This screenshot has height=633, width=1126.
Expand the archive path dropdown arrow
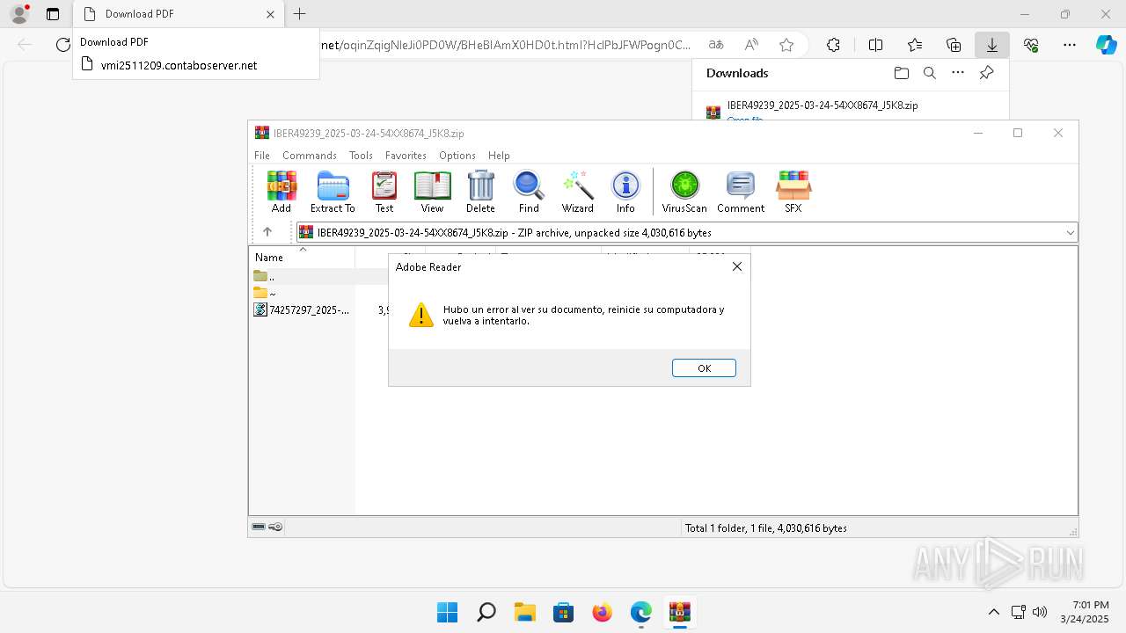(1070, 233)
